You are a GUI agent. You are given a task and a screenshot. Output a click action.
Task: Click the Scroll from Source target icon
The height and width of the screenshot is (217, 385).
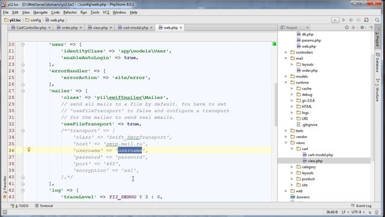(346, 28)
